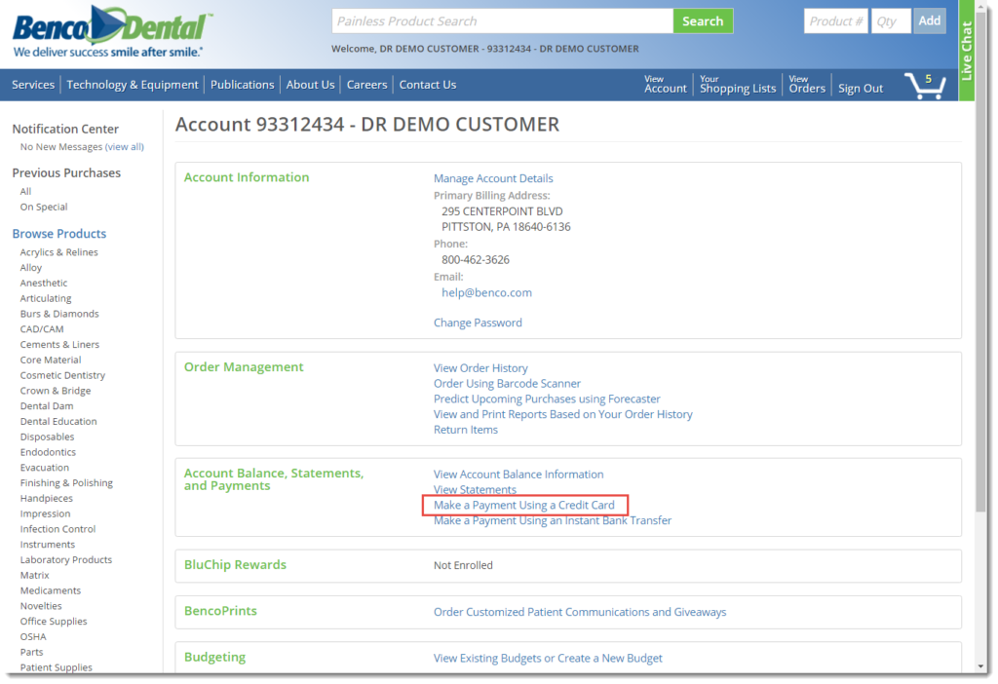Focus the Painless Product Search field
The height and width of the screenshot is (684, 998).
502,21
